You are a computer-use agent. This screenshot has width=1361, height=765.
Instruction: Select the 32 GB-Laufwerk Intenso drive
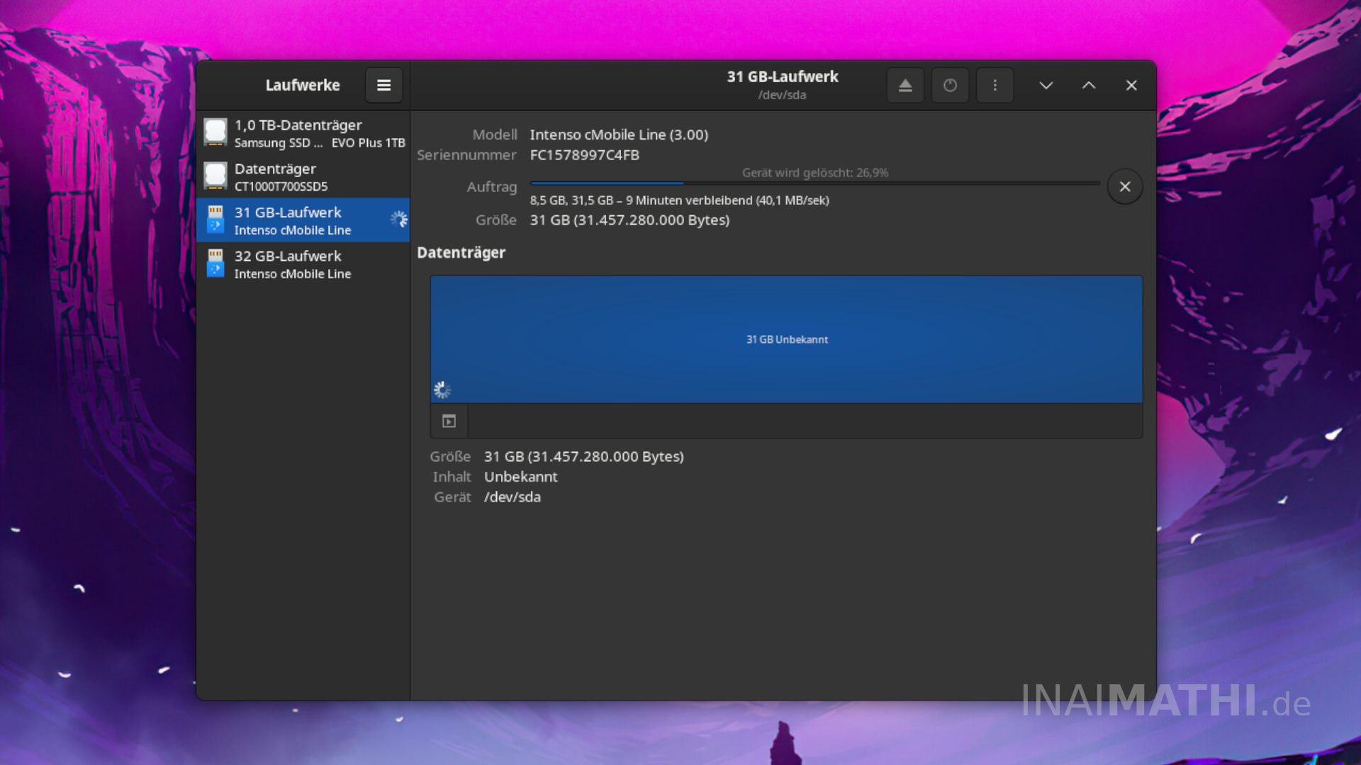point(303,264)
